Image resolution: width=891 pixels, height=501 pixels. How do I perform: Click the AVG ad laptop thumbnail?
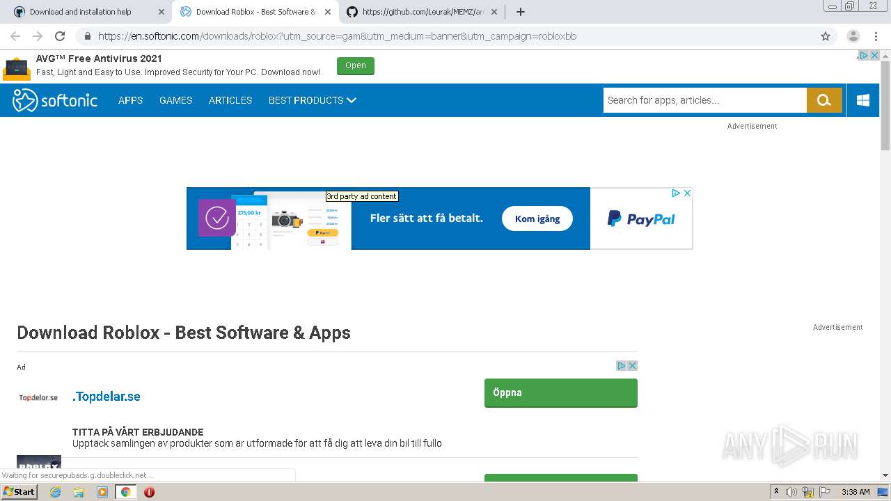(x=17, y=68)
